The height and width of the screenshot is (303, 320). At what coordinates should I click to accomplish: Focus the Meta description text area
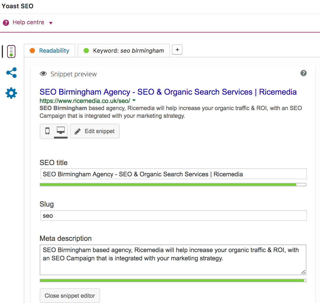click(173, 260)
